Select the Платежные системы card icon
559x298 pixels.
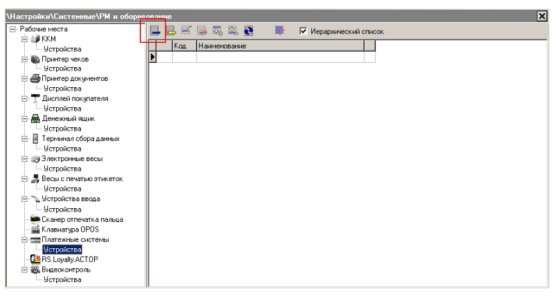(x=35, y=240)
